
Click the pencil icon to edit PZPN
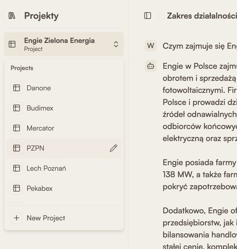(113, 148)
